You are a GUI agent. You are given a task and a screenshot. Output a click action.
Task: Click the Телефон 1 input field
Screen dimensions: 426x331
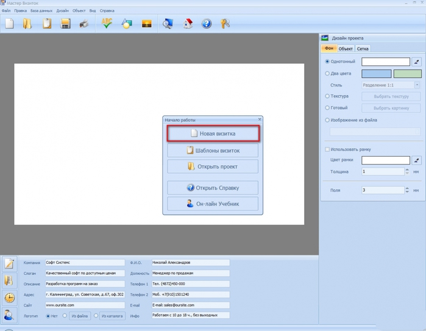click(190, 283)
